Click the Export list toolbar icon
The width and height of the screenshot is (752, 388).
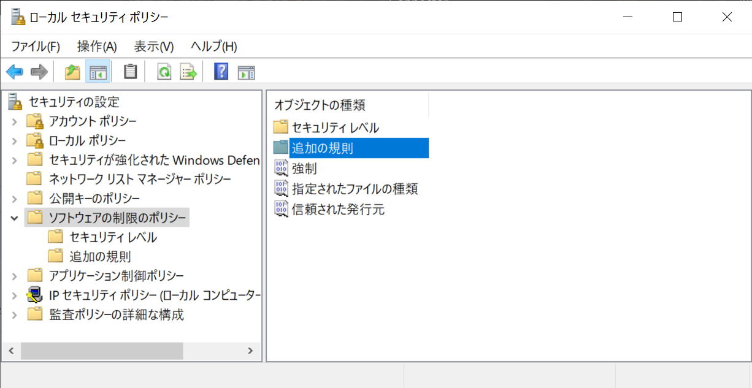(188, 72)
